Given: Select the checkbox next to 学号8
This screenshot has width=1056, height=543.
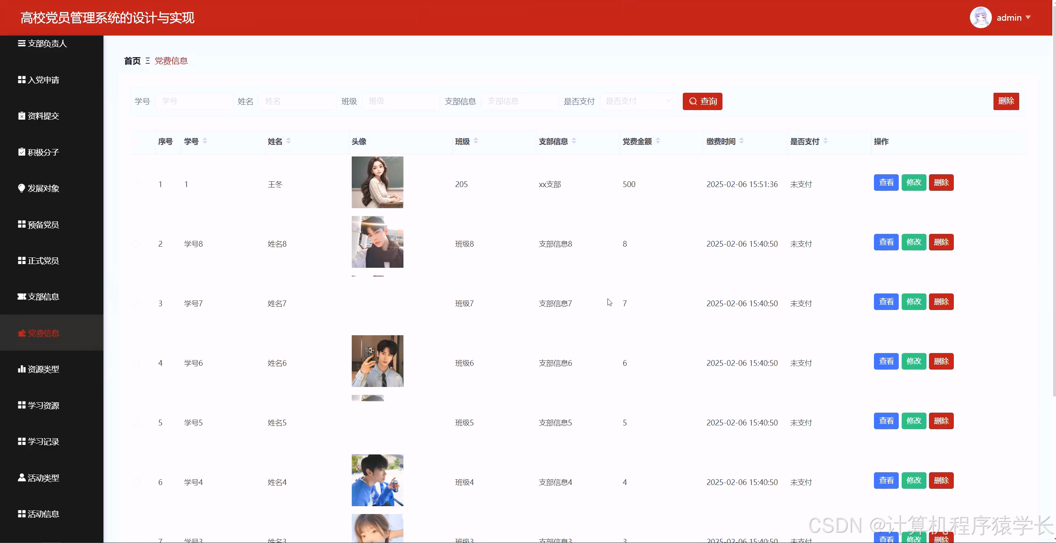Looking at the screenshot, I should tap(137, 243).
